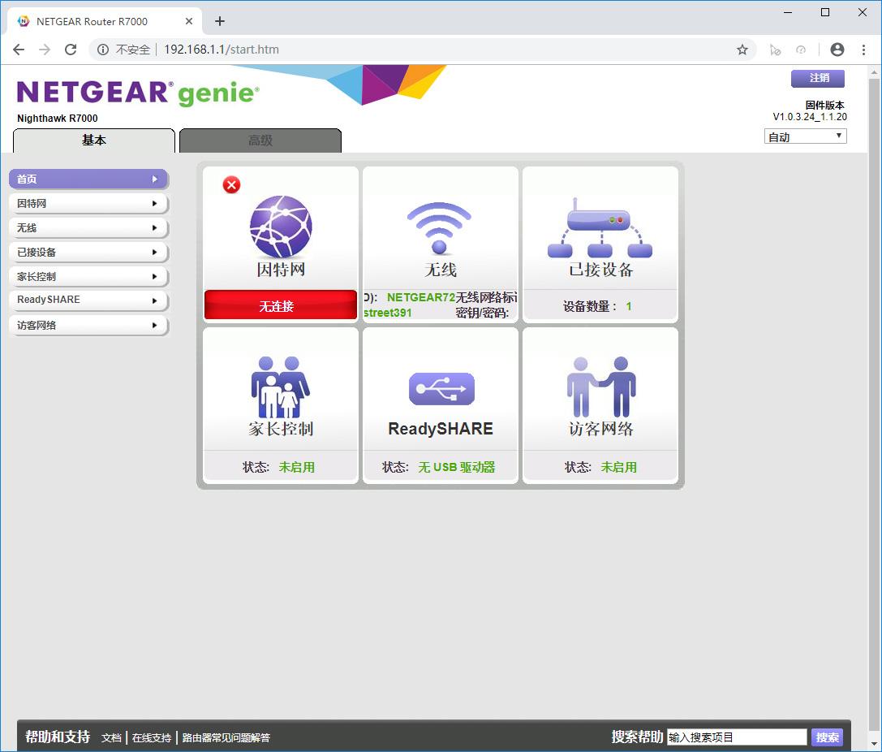882x752 pixels.
Task: Expand the 因特网 sidebar menu arrow
Action: 155,203
